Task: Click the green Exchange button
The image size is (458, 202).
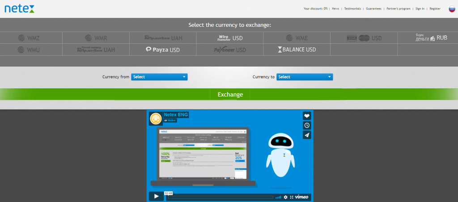Action: [x=230, y=95]
